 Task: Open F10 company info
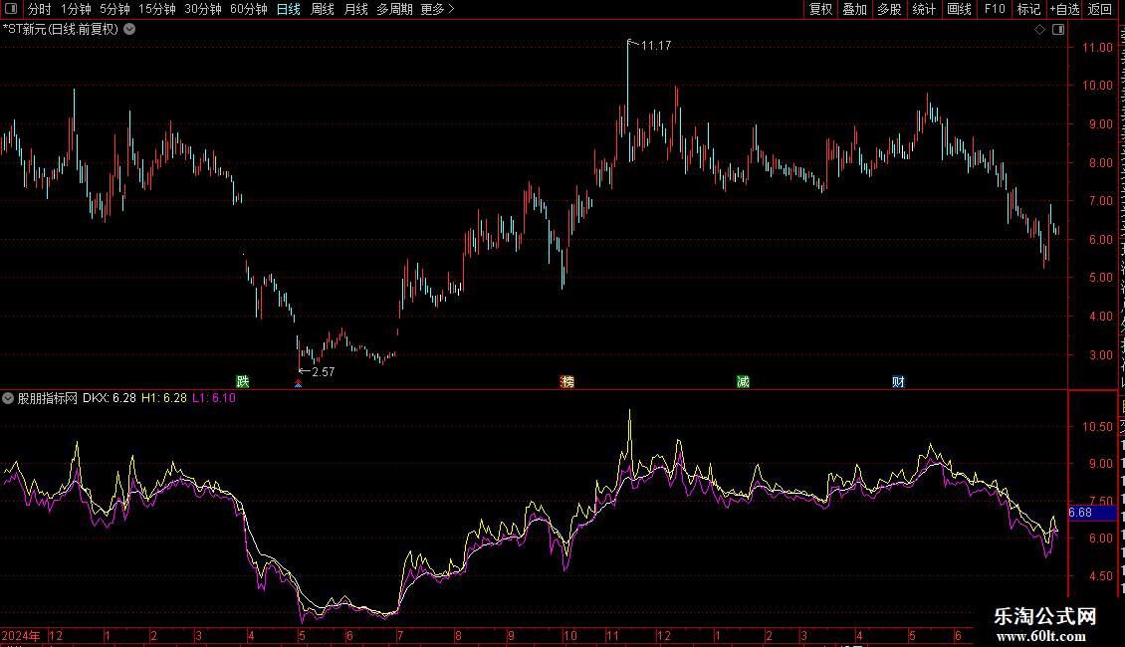[x=995, y=9]
